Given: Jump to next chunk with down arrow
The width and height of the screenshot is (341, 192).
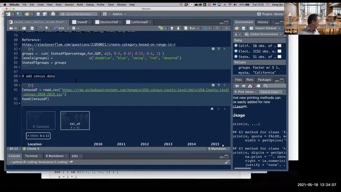Looking at the screenshot, I should pos(178,28).
